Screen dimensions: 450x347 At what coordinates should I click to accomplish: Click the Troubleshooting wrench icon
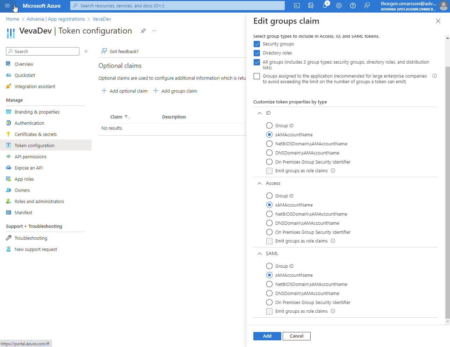click(8, 238)
